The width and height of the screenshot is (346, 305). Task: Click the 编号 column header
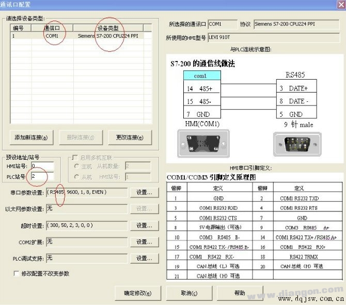click(x=21, y=28)
